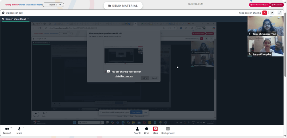Open the Chat panel
Viewport: 287px width, 138px height.
coord(147,131)
